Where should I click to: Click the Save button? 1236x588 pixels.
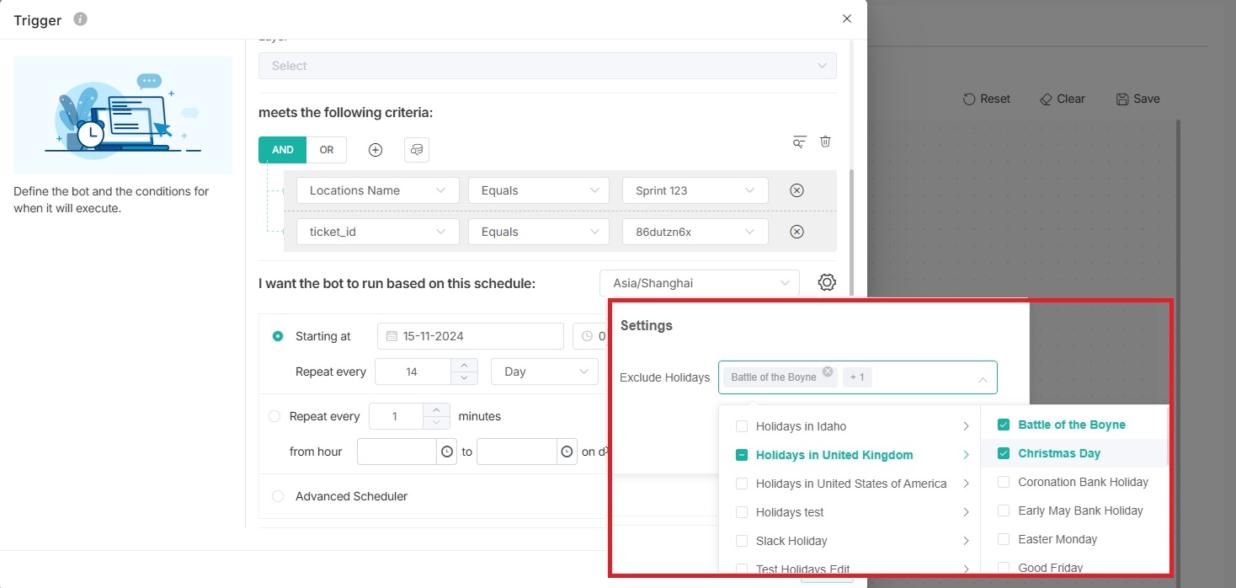[x=1137, y=99]
